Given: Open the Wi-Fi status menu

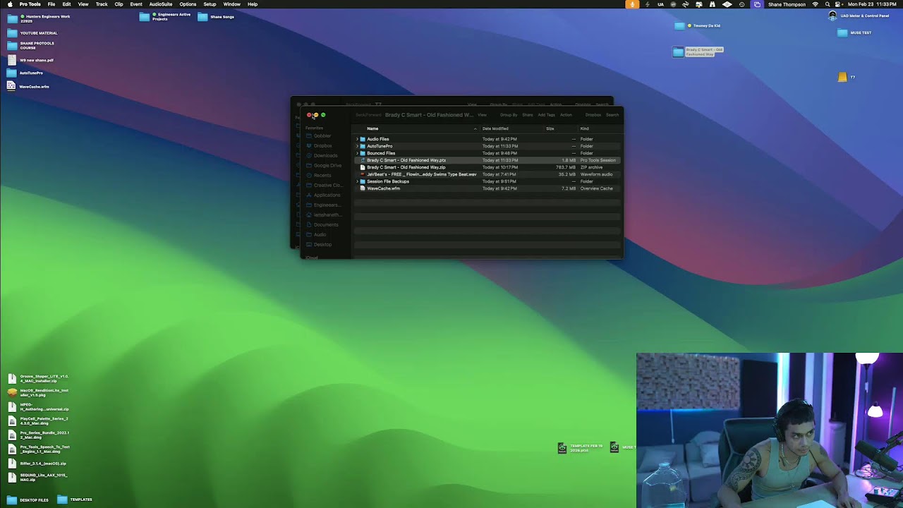Looking at the screenshot, I should point(816,4).
